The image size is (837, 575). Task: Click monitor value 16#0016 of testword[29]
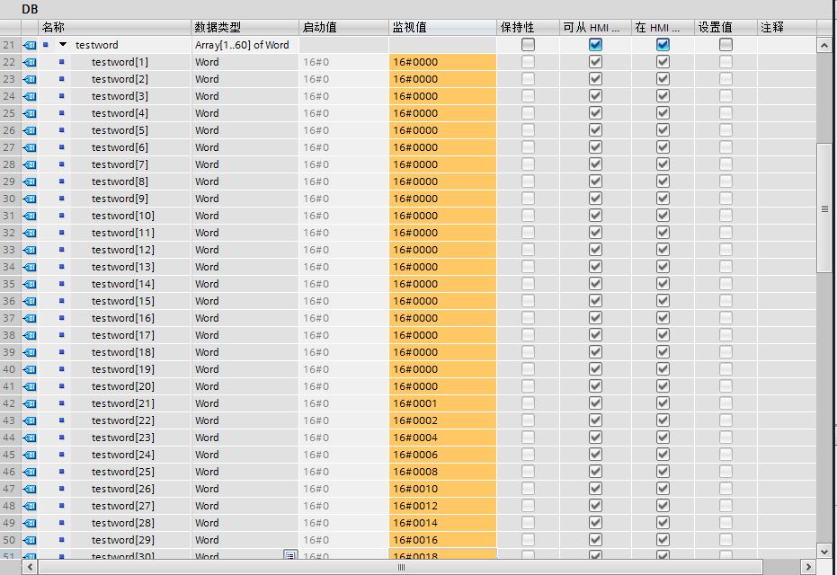(442, 540)
